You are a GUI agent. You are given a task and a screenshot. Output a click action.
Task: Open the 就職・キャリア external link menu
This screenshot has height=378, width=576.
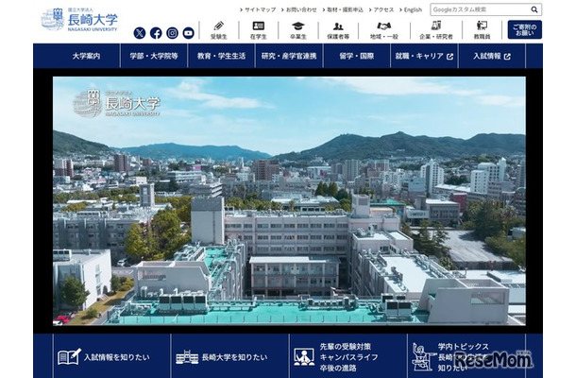coord(424,57)
